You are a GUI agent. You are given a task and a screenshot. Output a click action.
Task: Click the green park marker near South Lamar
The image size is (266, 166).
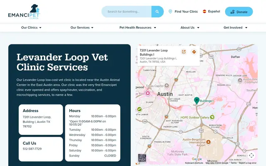(x=140, y=109)
